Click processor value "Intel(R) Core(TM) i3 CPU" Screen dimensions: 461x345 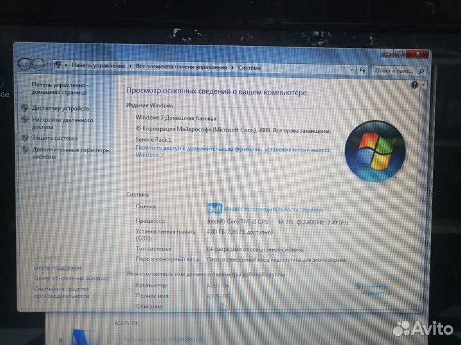tap(238, 222)
